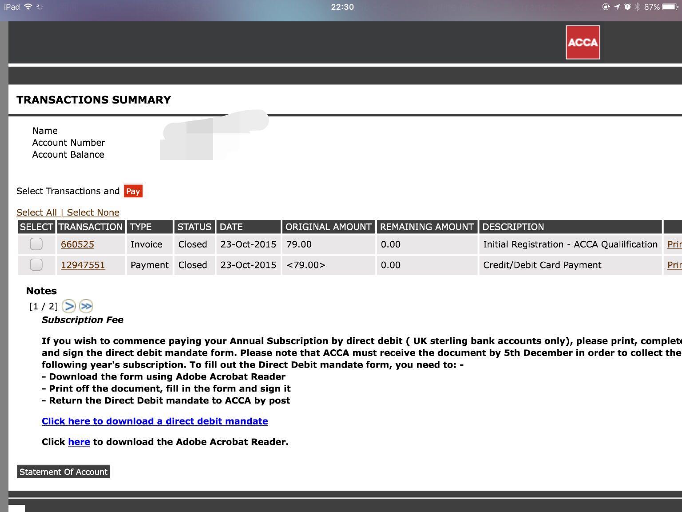The width and height of the screenshot is (682, 512).
Task: Click TRANSACTION column header
Action: coord(91,227)
